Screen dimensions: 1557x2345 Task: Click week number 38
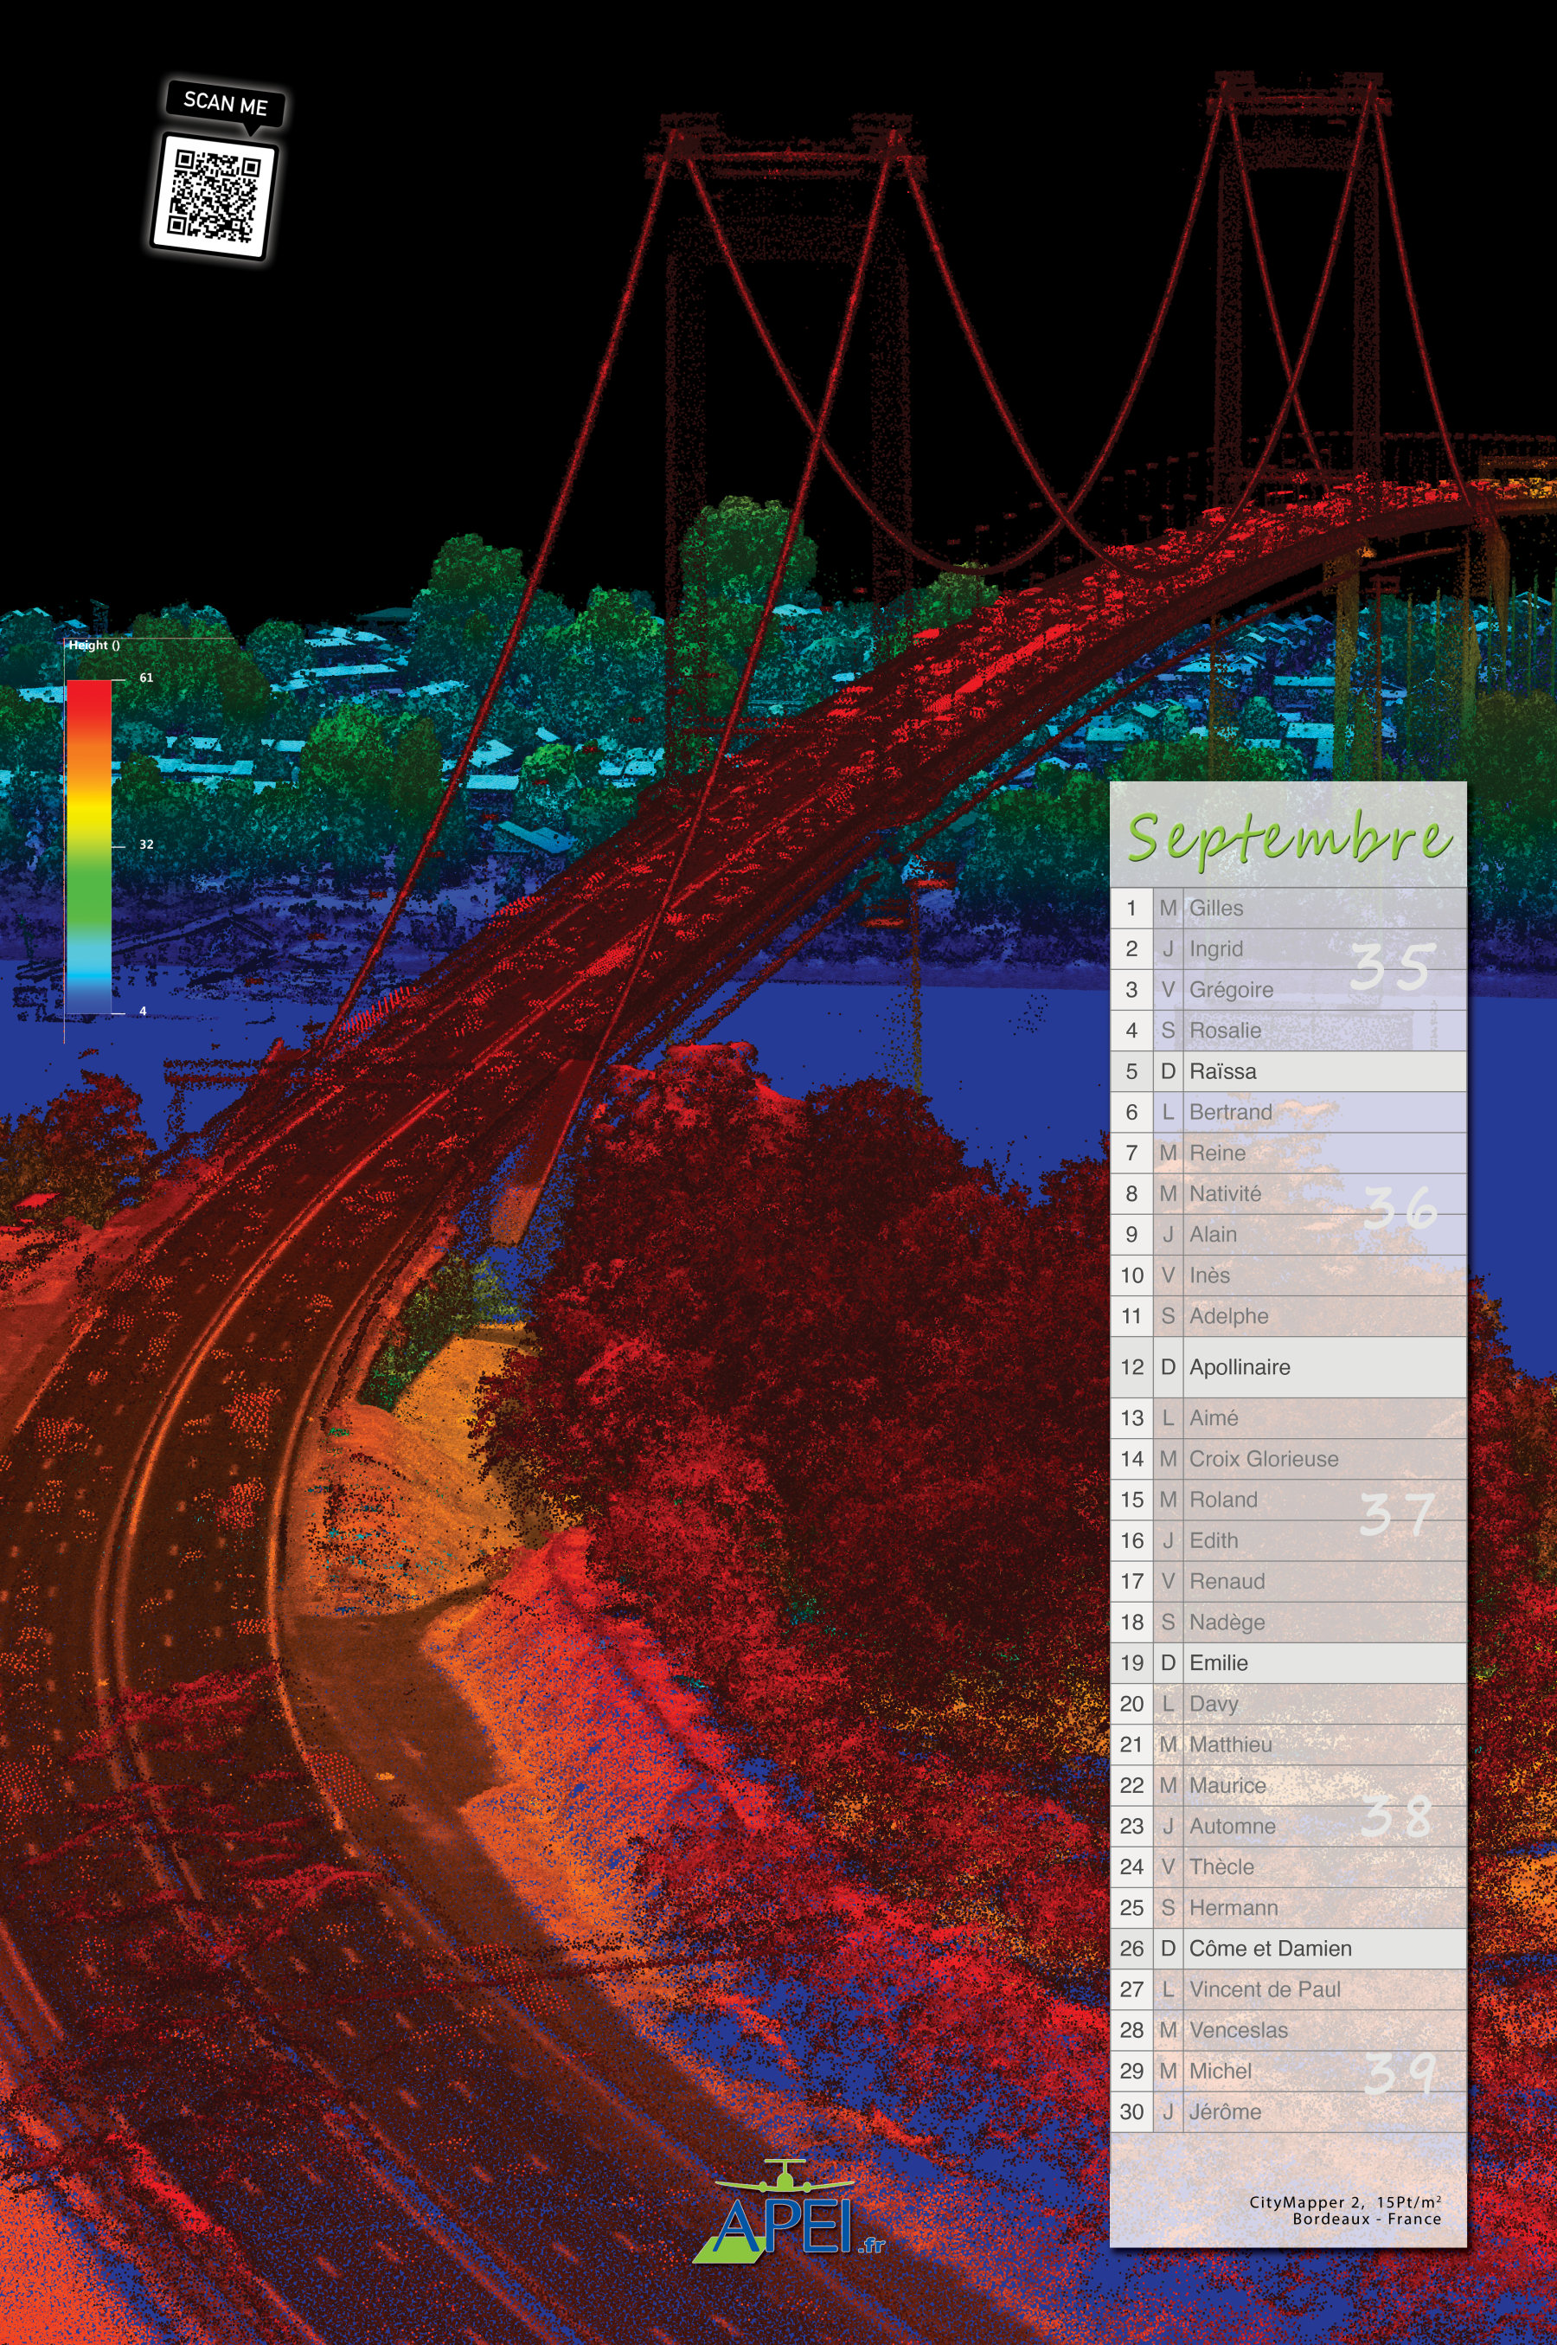coord(1396,1815)
